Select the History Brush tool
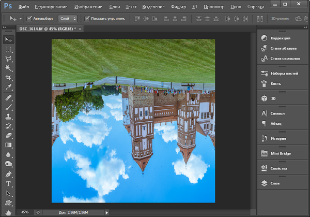The height and width of the screenshot is (217, 310). point(8,126)
